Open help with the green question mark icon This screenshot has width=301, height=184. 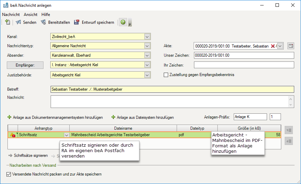click(x=123, y=22)
